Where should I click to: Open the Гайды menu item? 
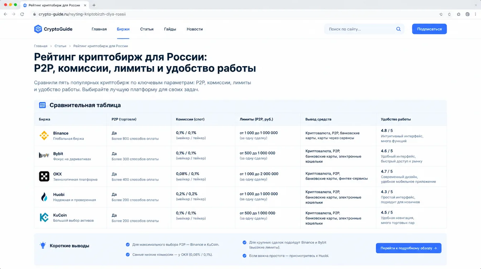[x=170, y=29]
